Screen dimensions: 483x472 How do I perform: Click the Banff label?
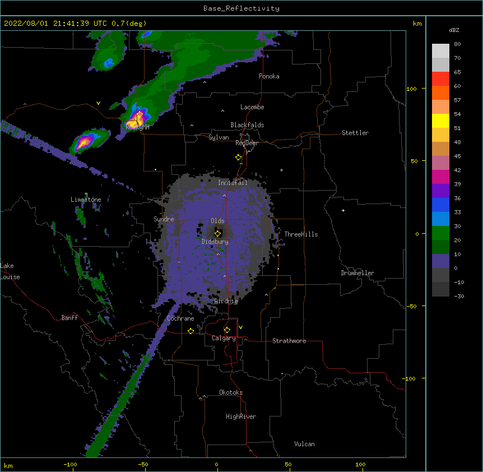(x=69, y=318)
